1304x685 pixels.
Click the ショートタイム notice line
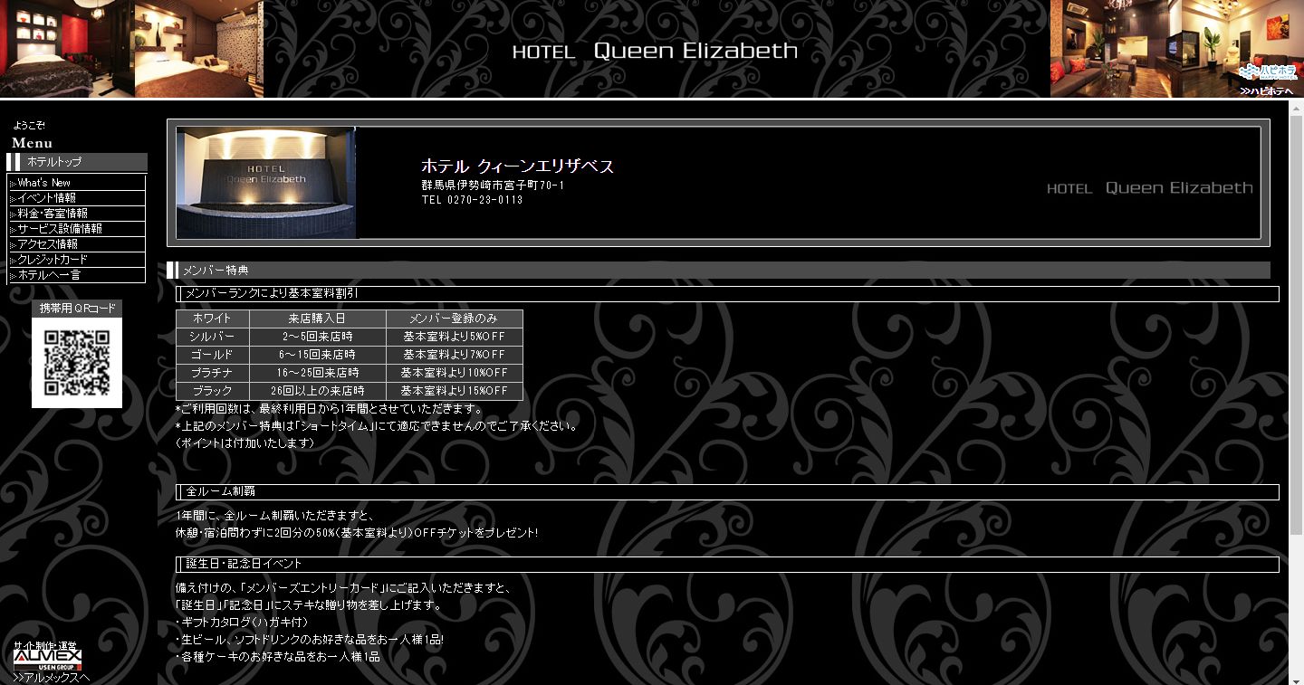pyautogui.click(x=377, y=426)
